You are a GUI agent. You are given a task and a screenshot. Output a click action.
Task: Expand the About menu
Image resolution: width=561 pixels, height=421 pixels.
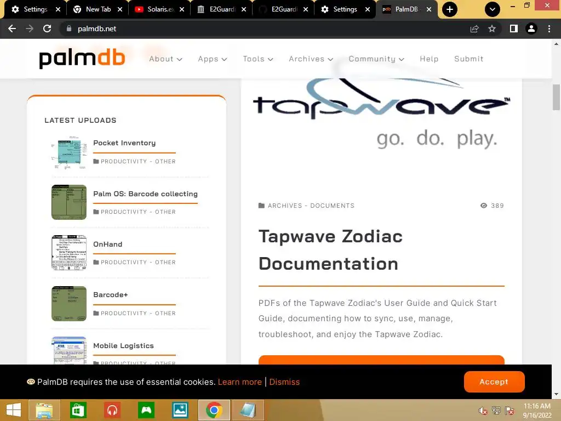(x=165, y=59)
